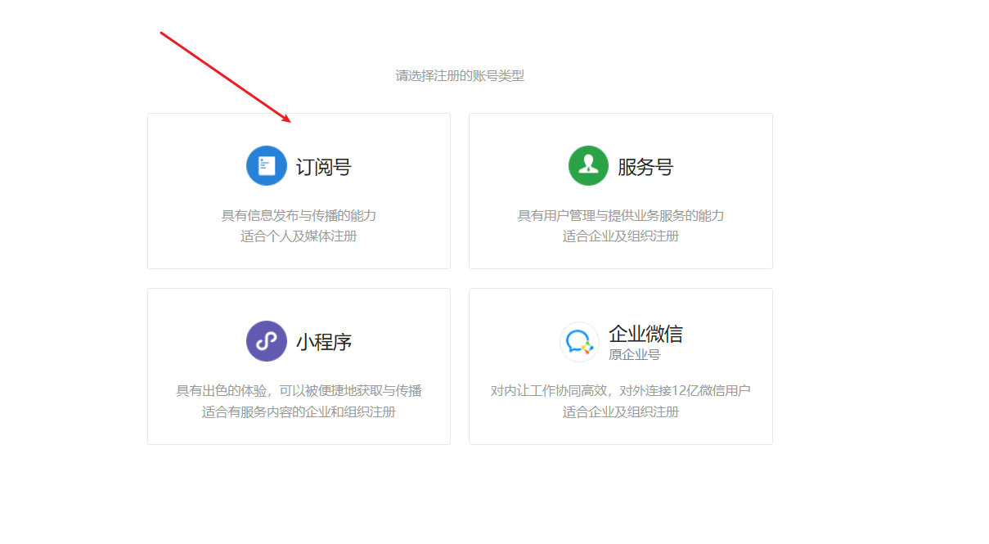This screenshot has height=544, width=989.
Task: Click the 原企业号 subtitle
Action: coord(634,355)
